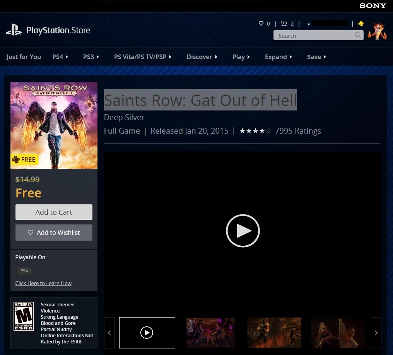Expand the $ave menu
This screenshot has height=355, width=393.
[316, 57]
